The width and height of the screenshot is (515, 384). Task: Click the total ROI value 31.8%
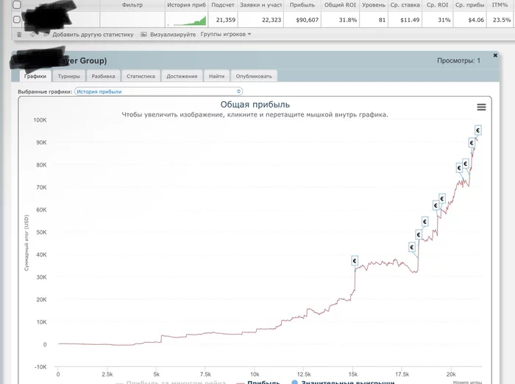coord(348,20)
